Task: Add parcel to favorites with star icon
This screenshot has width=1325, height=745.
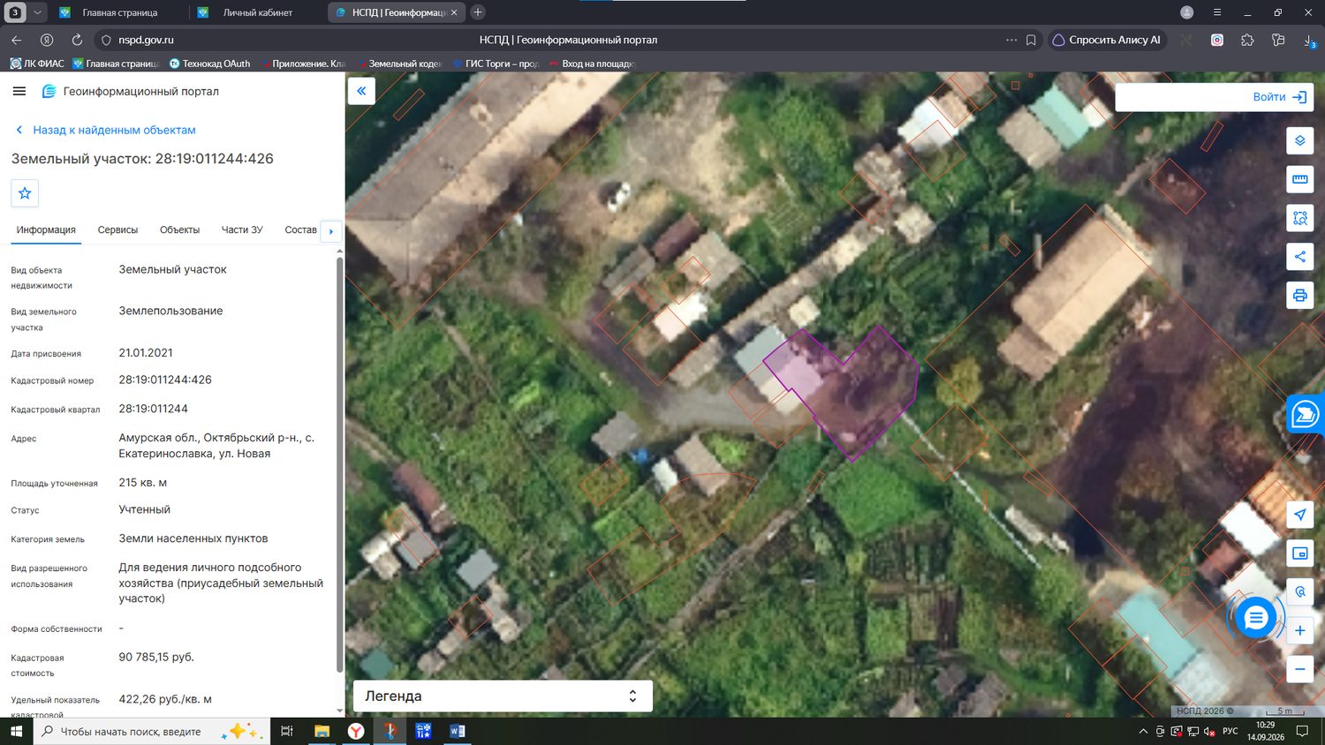Action: coord(25,193)
